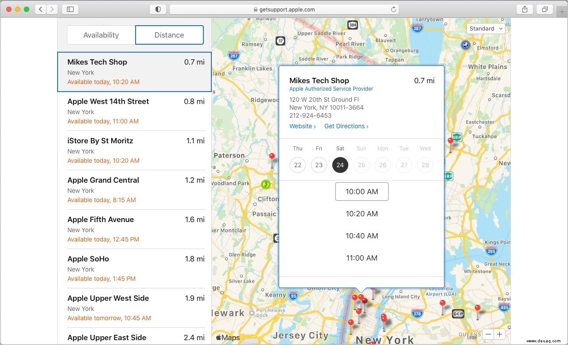Go forward using Safari's forward arrow
Screen dimensions: 568x345
[x=52, y=9]
